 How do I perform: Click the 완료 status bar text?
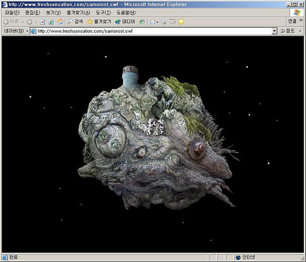tap(13, 257)
